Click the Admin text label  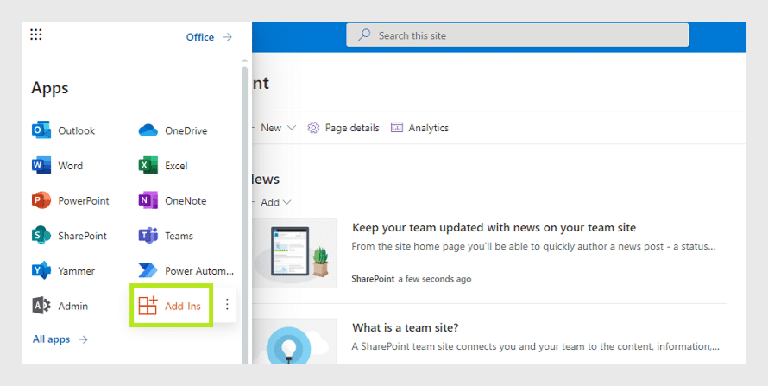tap(73, 306)
